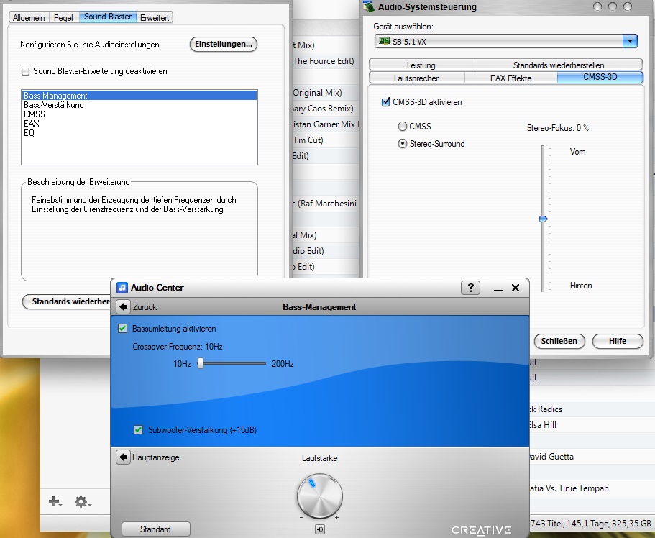Open the Leistung tab

click(x=421, y=65)
